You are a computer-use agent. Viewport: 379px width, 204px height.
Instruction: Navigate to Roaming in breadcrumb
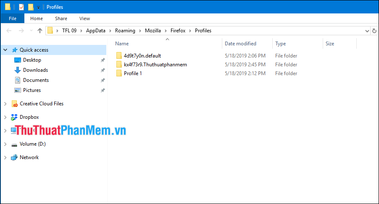click(x=125, y=31)
